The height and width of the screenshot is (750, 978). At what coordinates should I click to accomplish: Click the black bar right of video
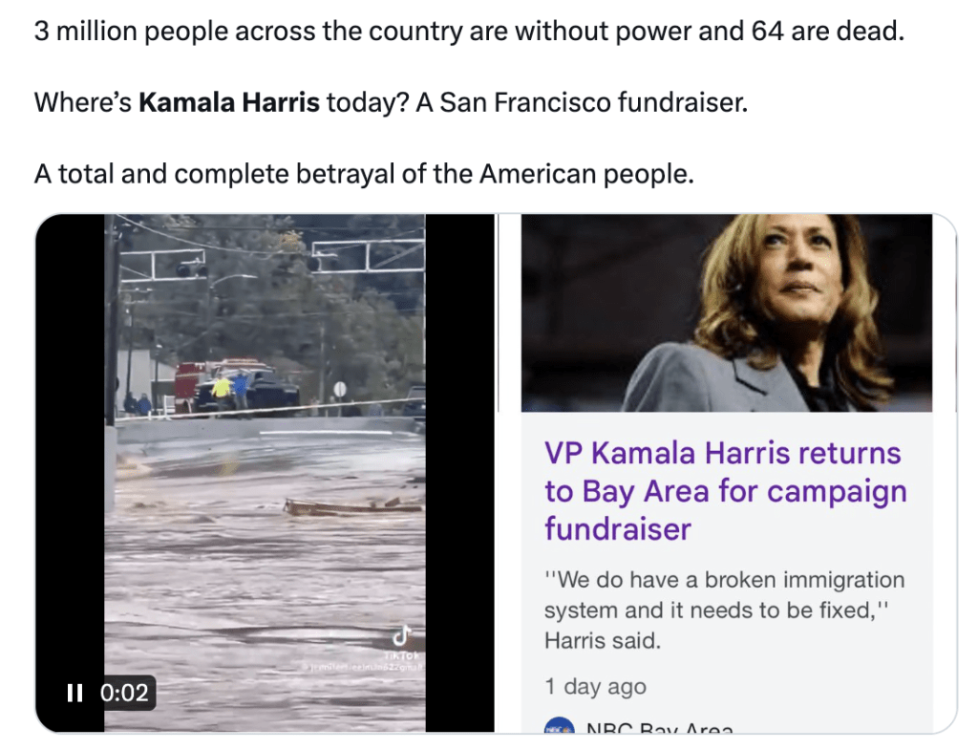click(x=460, y=472)
